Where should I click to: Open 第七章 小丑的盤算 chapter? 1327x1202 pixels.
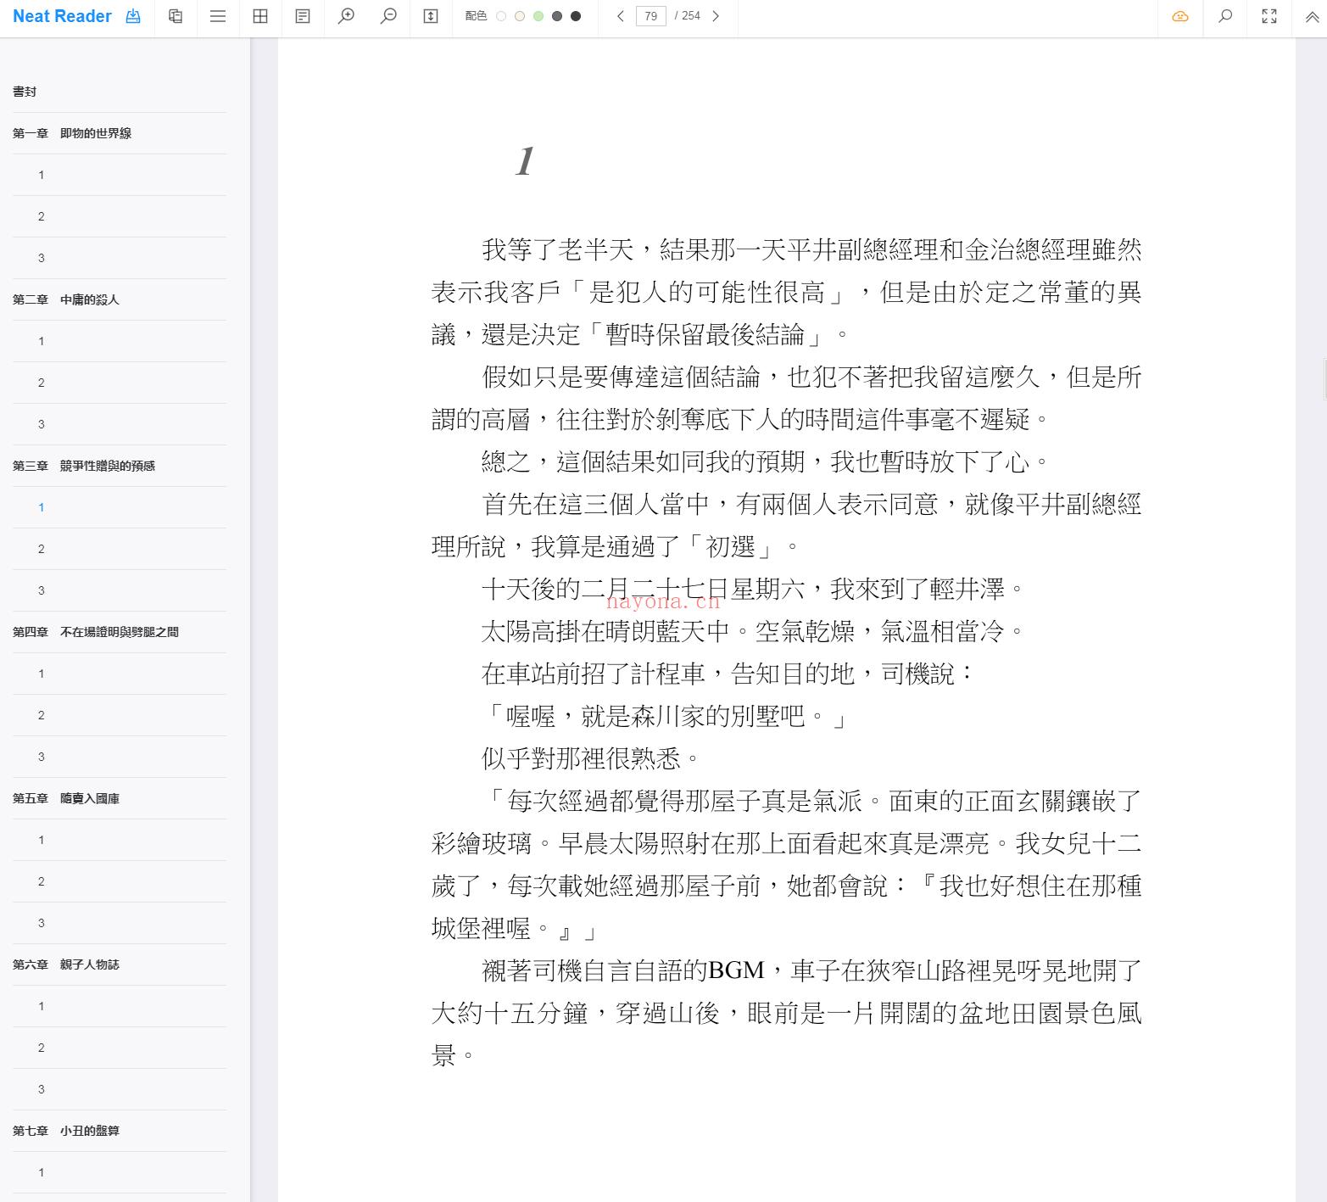click(120, 1131)
